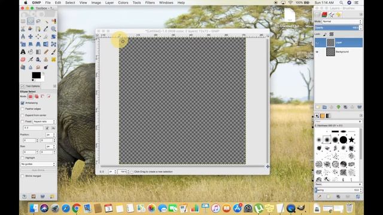Select the Rectangle Select tool

click(x=23, y=21)
